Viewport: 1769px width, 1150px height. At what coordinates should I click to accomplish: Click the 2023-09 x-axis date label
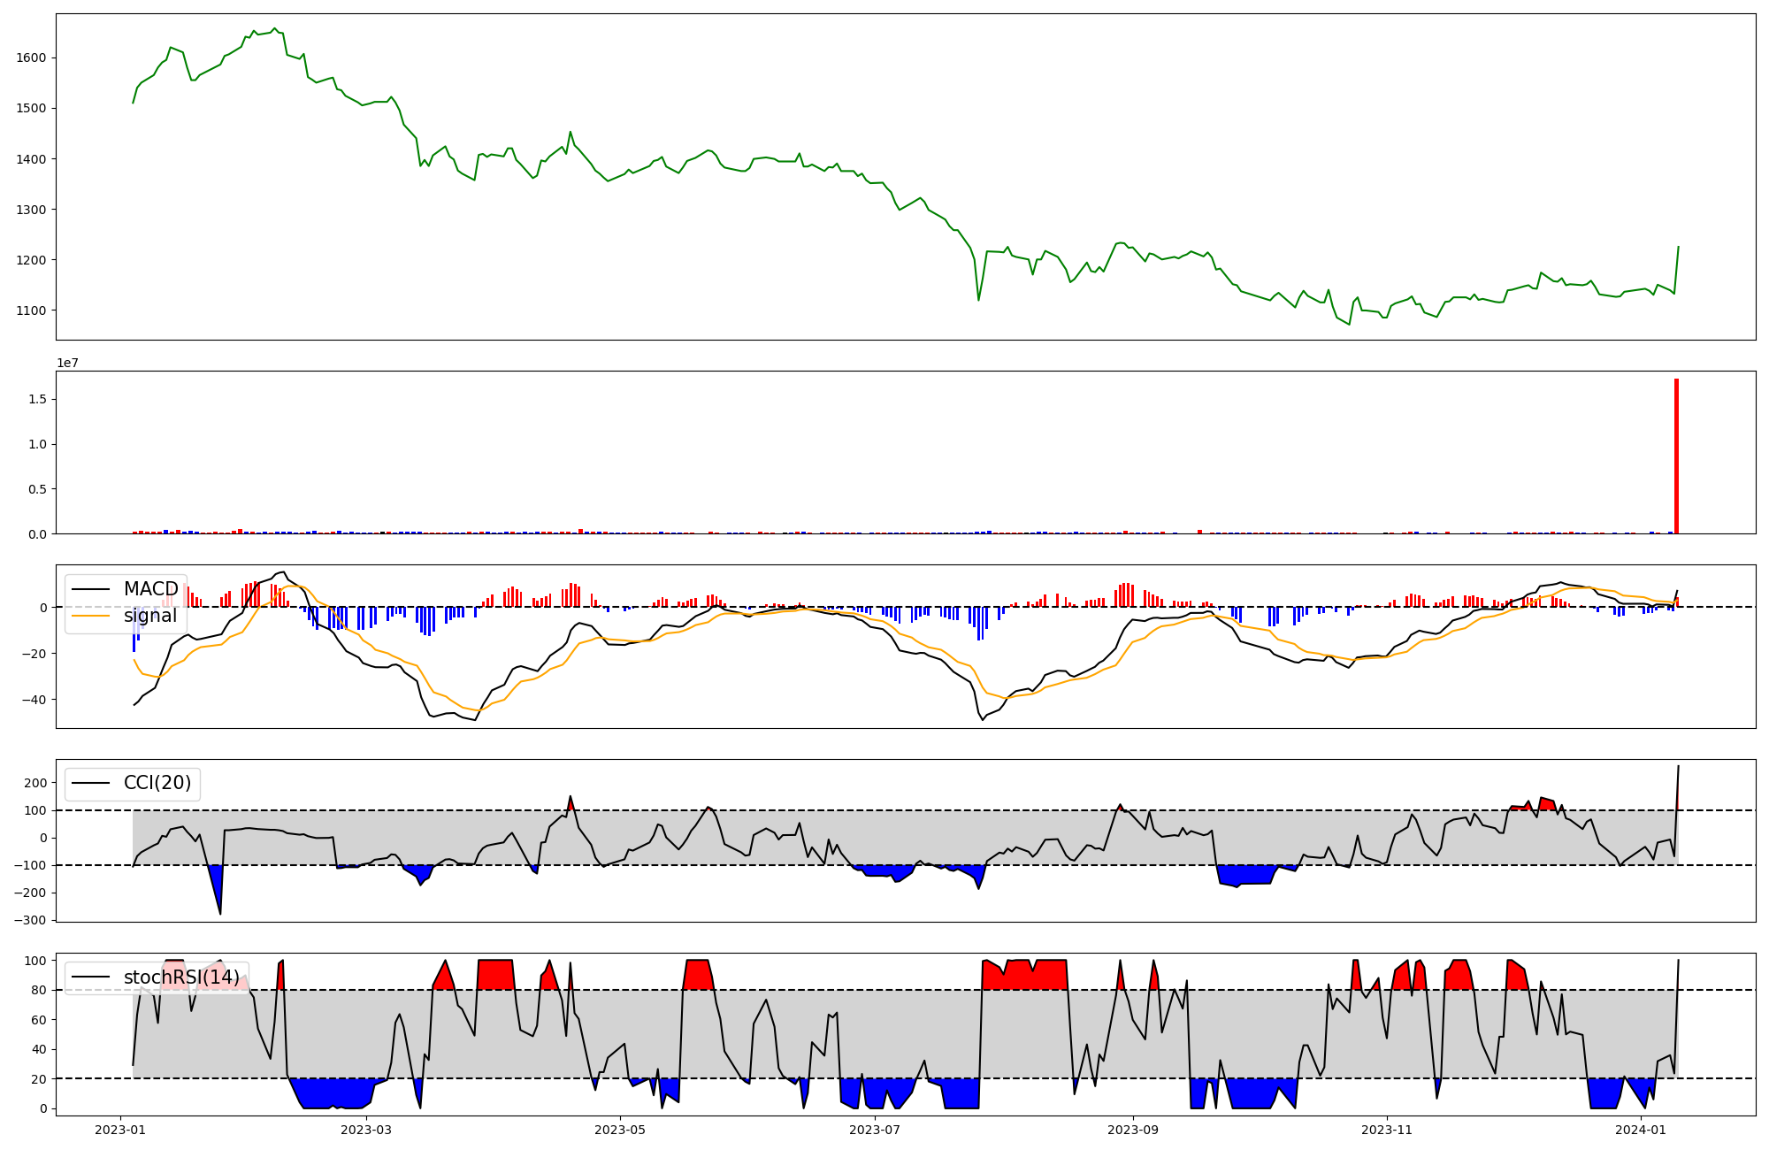pos(1133,1130)
